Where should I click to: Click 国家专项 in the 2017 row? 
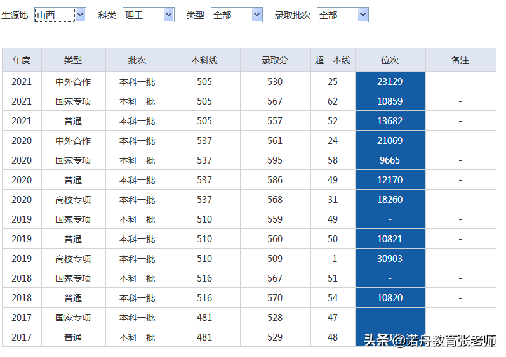[x=73, y=318]
